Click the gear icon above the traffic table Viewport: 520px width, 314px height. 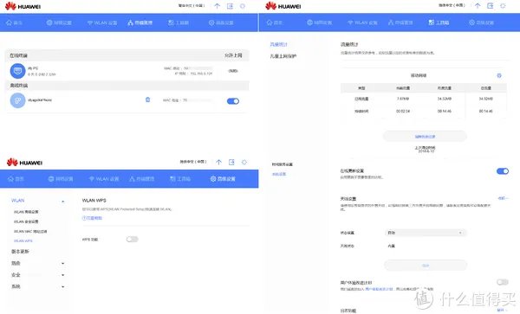499,75
